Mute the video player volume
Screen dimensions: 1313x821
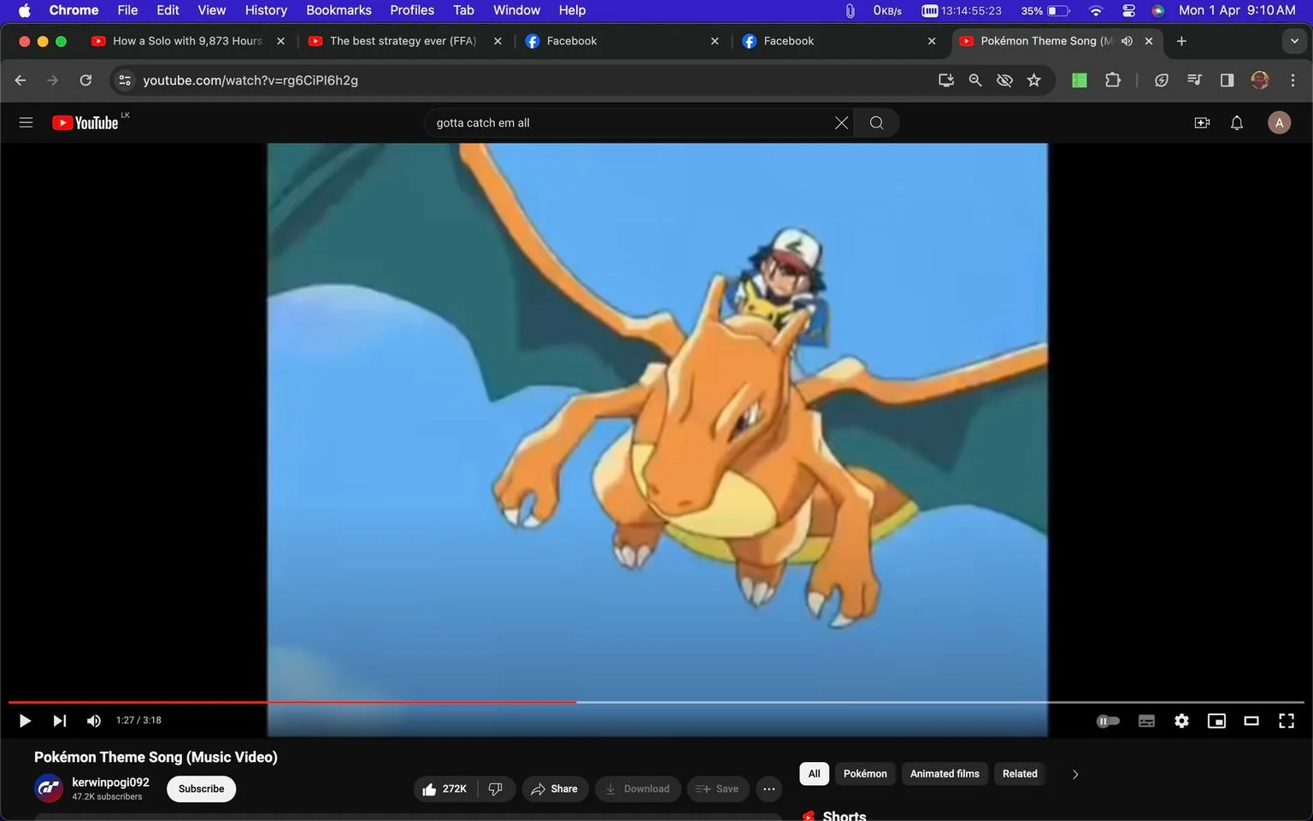point(94,721)
